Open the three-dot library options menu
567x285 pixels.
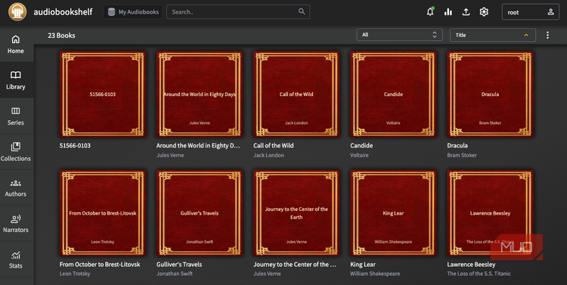click(547, 35)
